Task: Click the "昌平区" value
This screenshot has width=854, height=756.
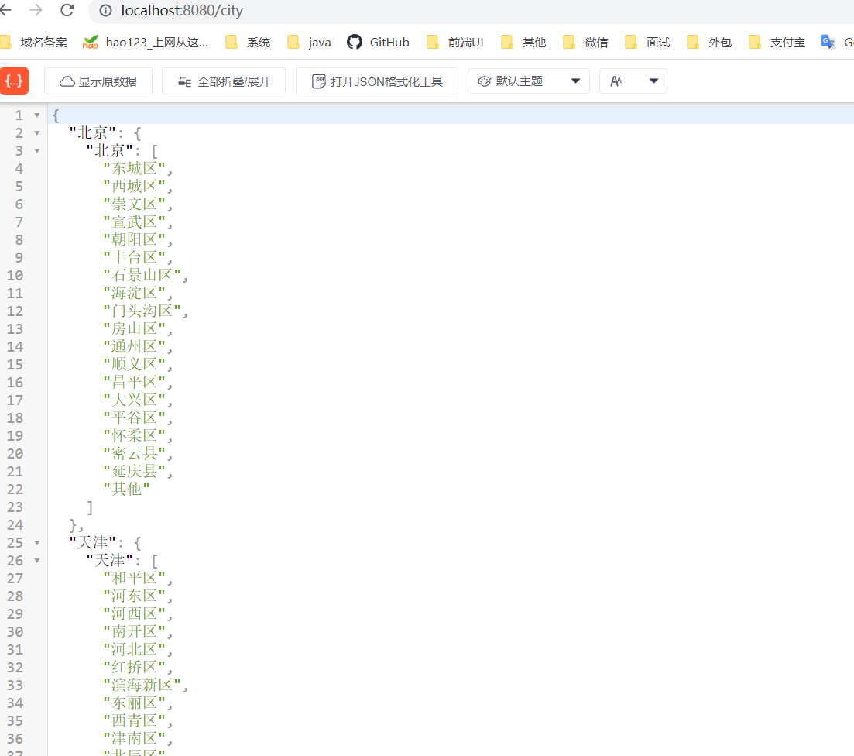Action: 135,382
